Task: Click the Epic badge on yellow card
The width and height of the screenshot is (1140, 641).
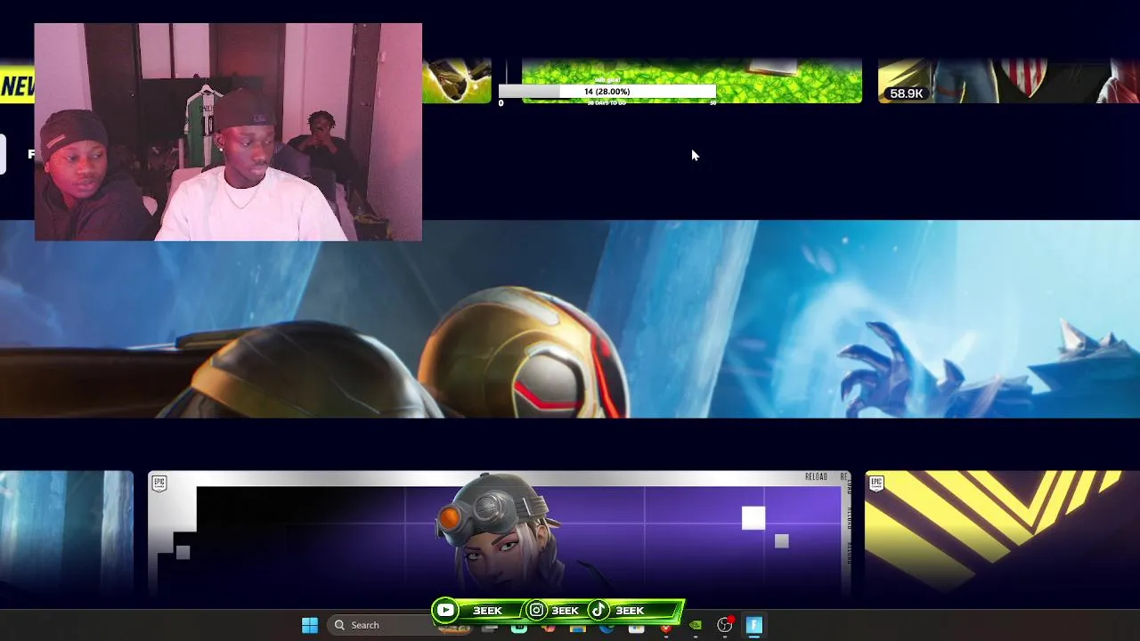Action: coord(876,483)
